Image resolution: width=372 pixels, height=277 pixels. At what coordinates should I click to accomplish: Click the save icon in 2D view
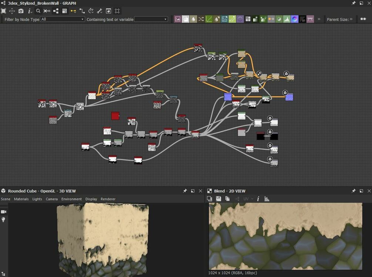[x=218, y=199]
